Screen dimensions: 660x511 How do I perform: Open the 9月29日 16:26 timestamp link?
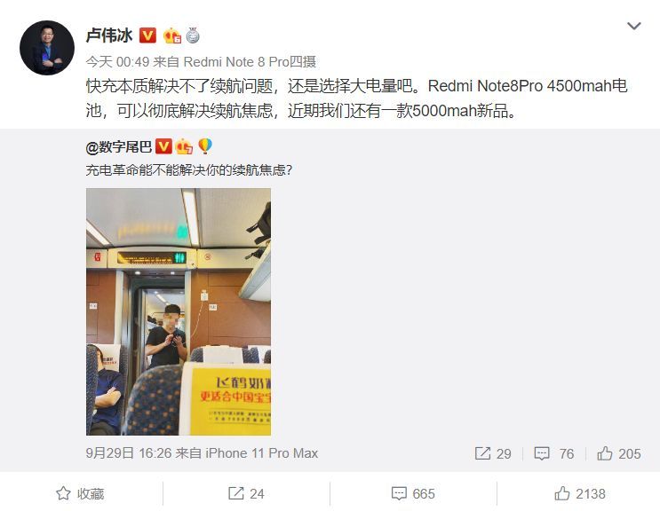pos(129,453)
